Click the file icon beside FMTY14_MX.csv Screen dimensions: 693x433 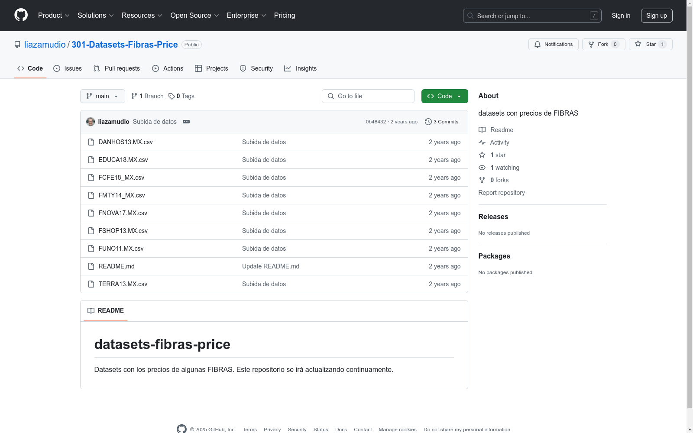point(91,195)
